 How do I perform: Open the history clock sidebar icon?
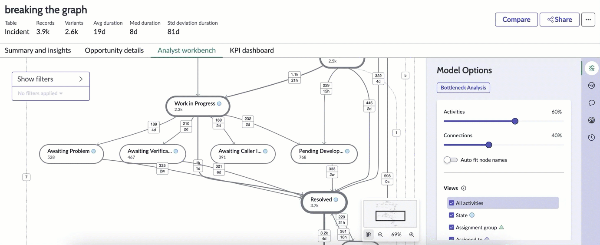[591, 138]
